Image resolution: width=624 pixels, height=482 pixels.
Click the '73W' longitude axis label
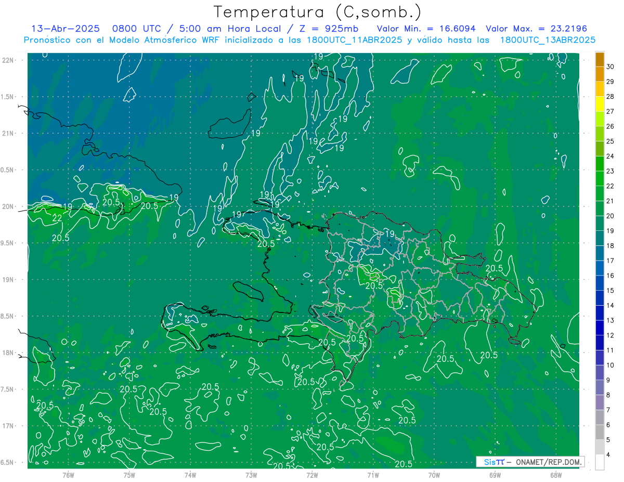click(251, 475)
